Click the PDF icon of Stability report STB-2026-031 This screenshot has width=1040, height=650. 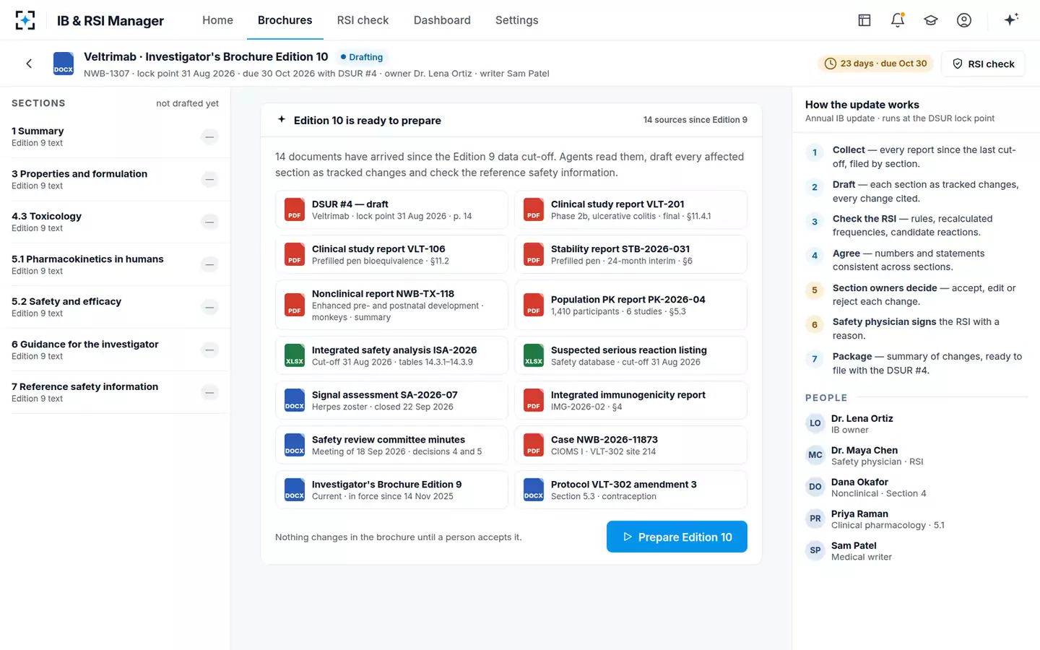point(534,254)
